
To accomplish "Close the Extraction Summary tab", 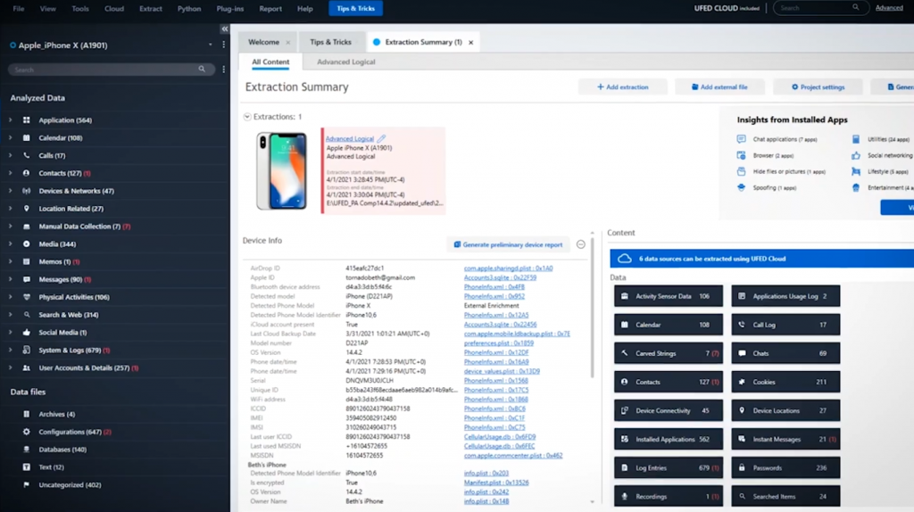I will pyautogui.click(x=470, y=42).
